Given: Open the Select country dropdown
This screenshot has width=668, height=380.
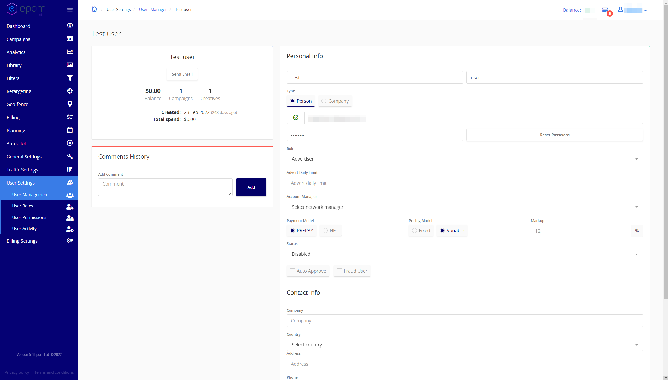Looking at the screenshot, I should pyautogui.click(x=464, y=345).
